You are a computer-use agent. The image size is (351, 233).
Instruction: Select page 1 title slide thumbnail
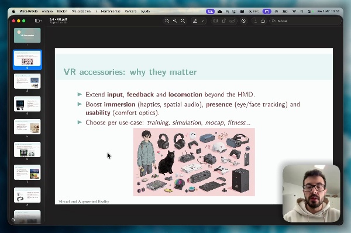pos(27,35)
